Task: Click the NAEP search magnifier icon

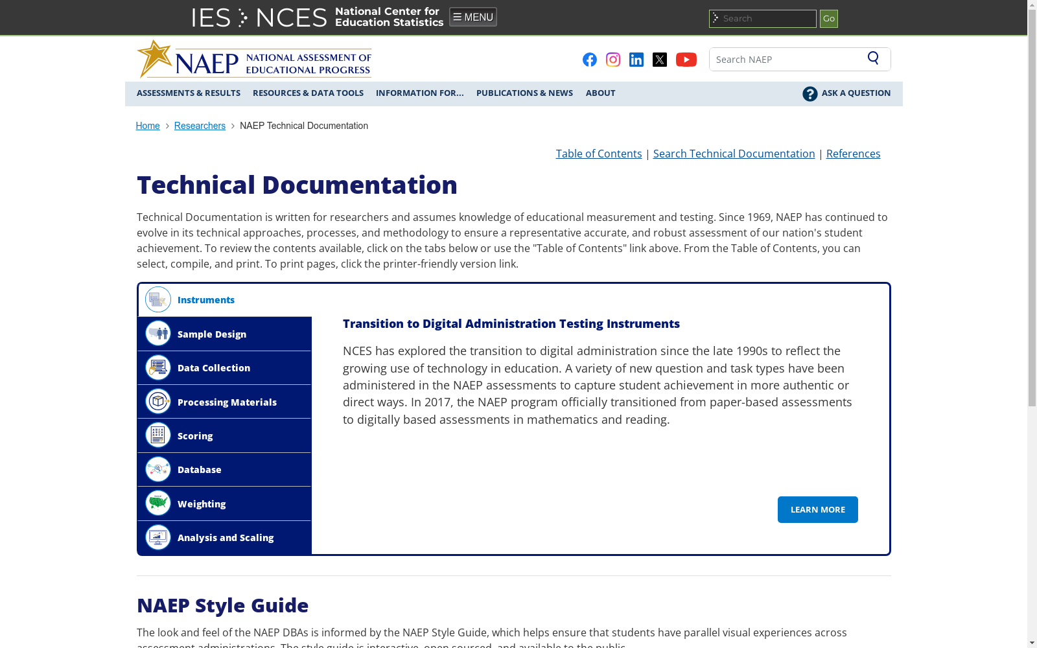Action: pyautogui.click(x=873, y=58)
